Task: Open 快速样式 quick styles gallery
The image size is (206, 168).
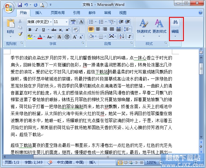Action: (x=144, y=28)
